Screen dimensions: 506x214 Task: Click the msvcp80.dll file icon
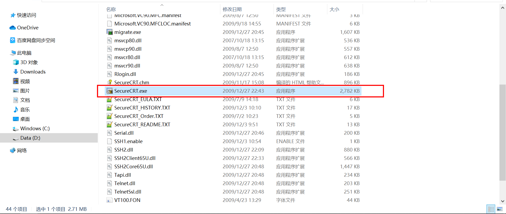tap(109, 40)
